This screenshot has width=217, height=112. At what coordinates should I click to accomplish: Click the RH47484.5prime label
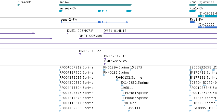(x=135, y=93)
